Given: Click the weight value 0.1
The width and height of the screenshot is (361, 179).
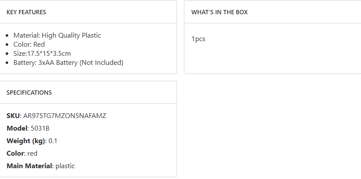Looking at the screenshot, I should click(53, 141).
